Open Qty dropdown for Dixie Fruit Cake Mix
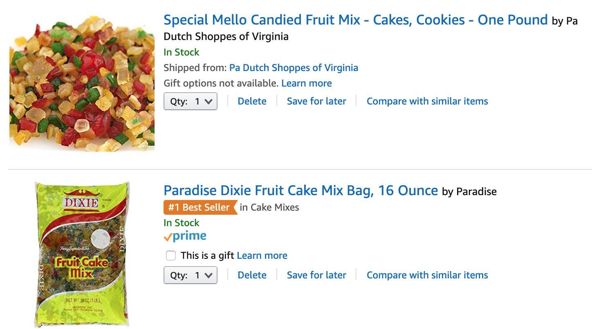This screenshot has height=329, width=592. tap(190, 275)
